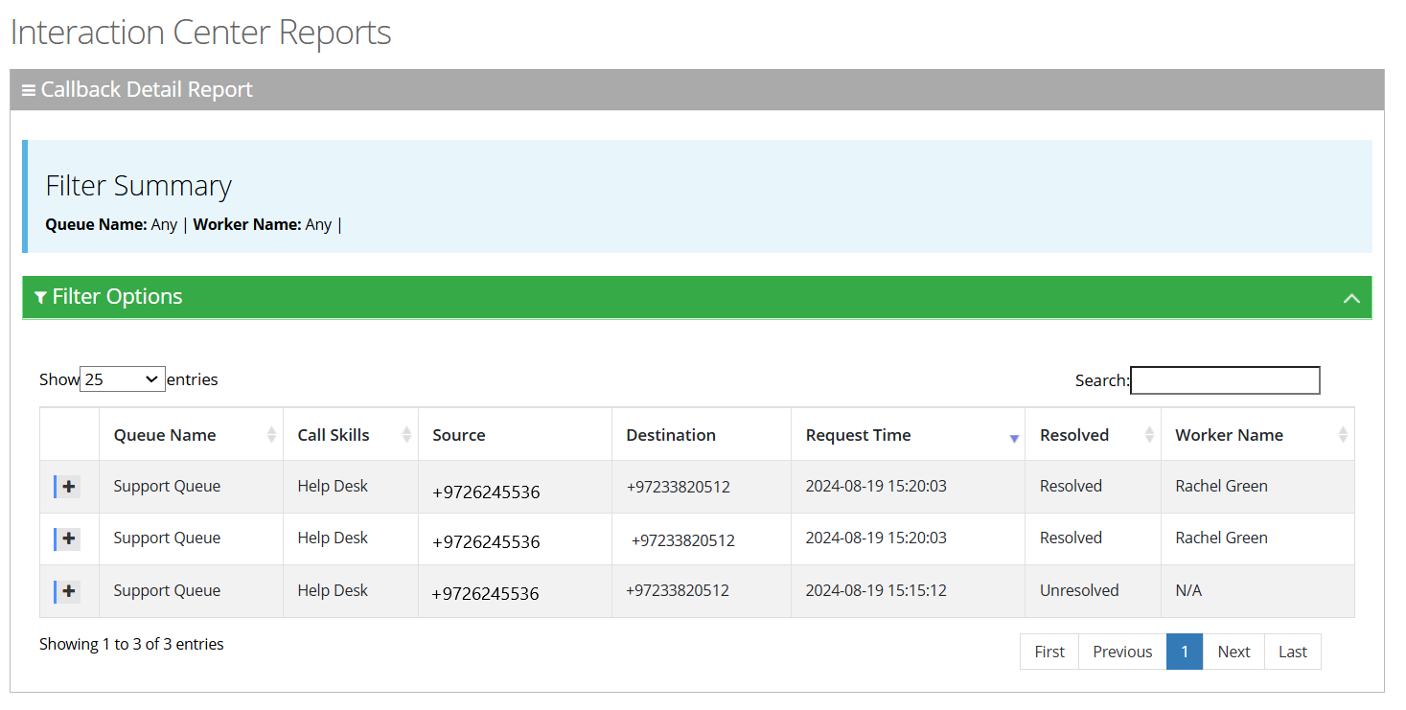Viewport: 1406px width, 710px height.
Task: Select page 1 in pagination
Action: pos(1185,652)
